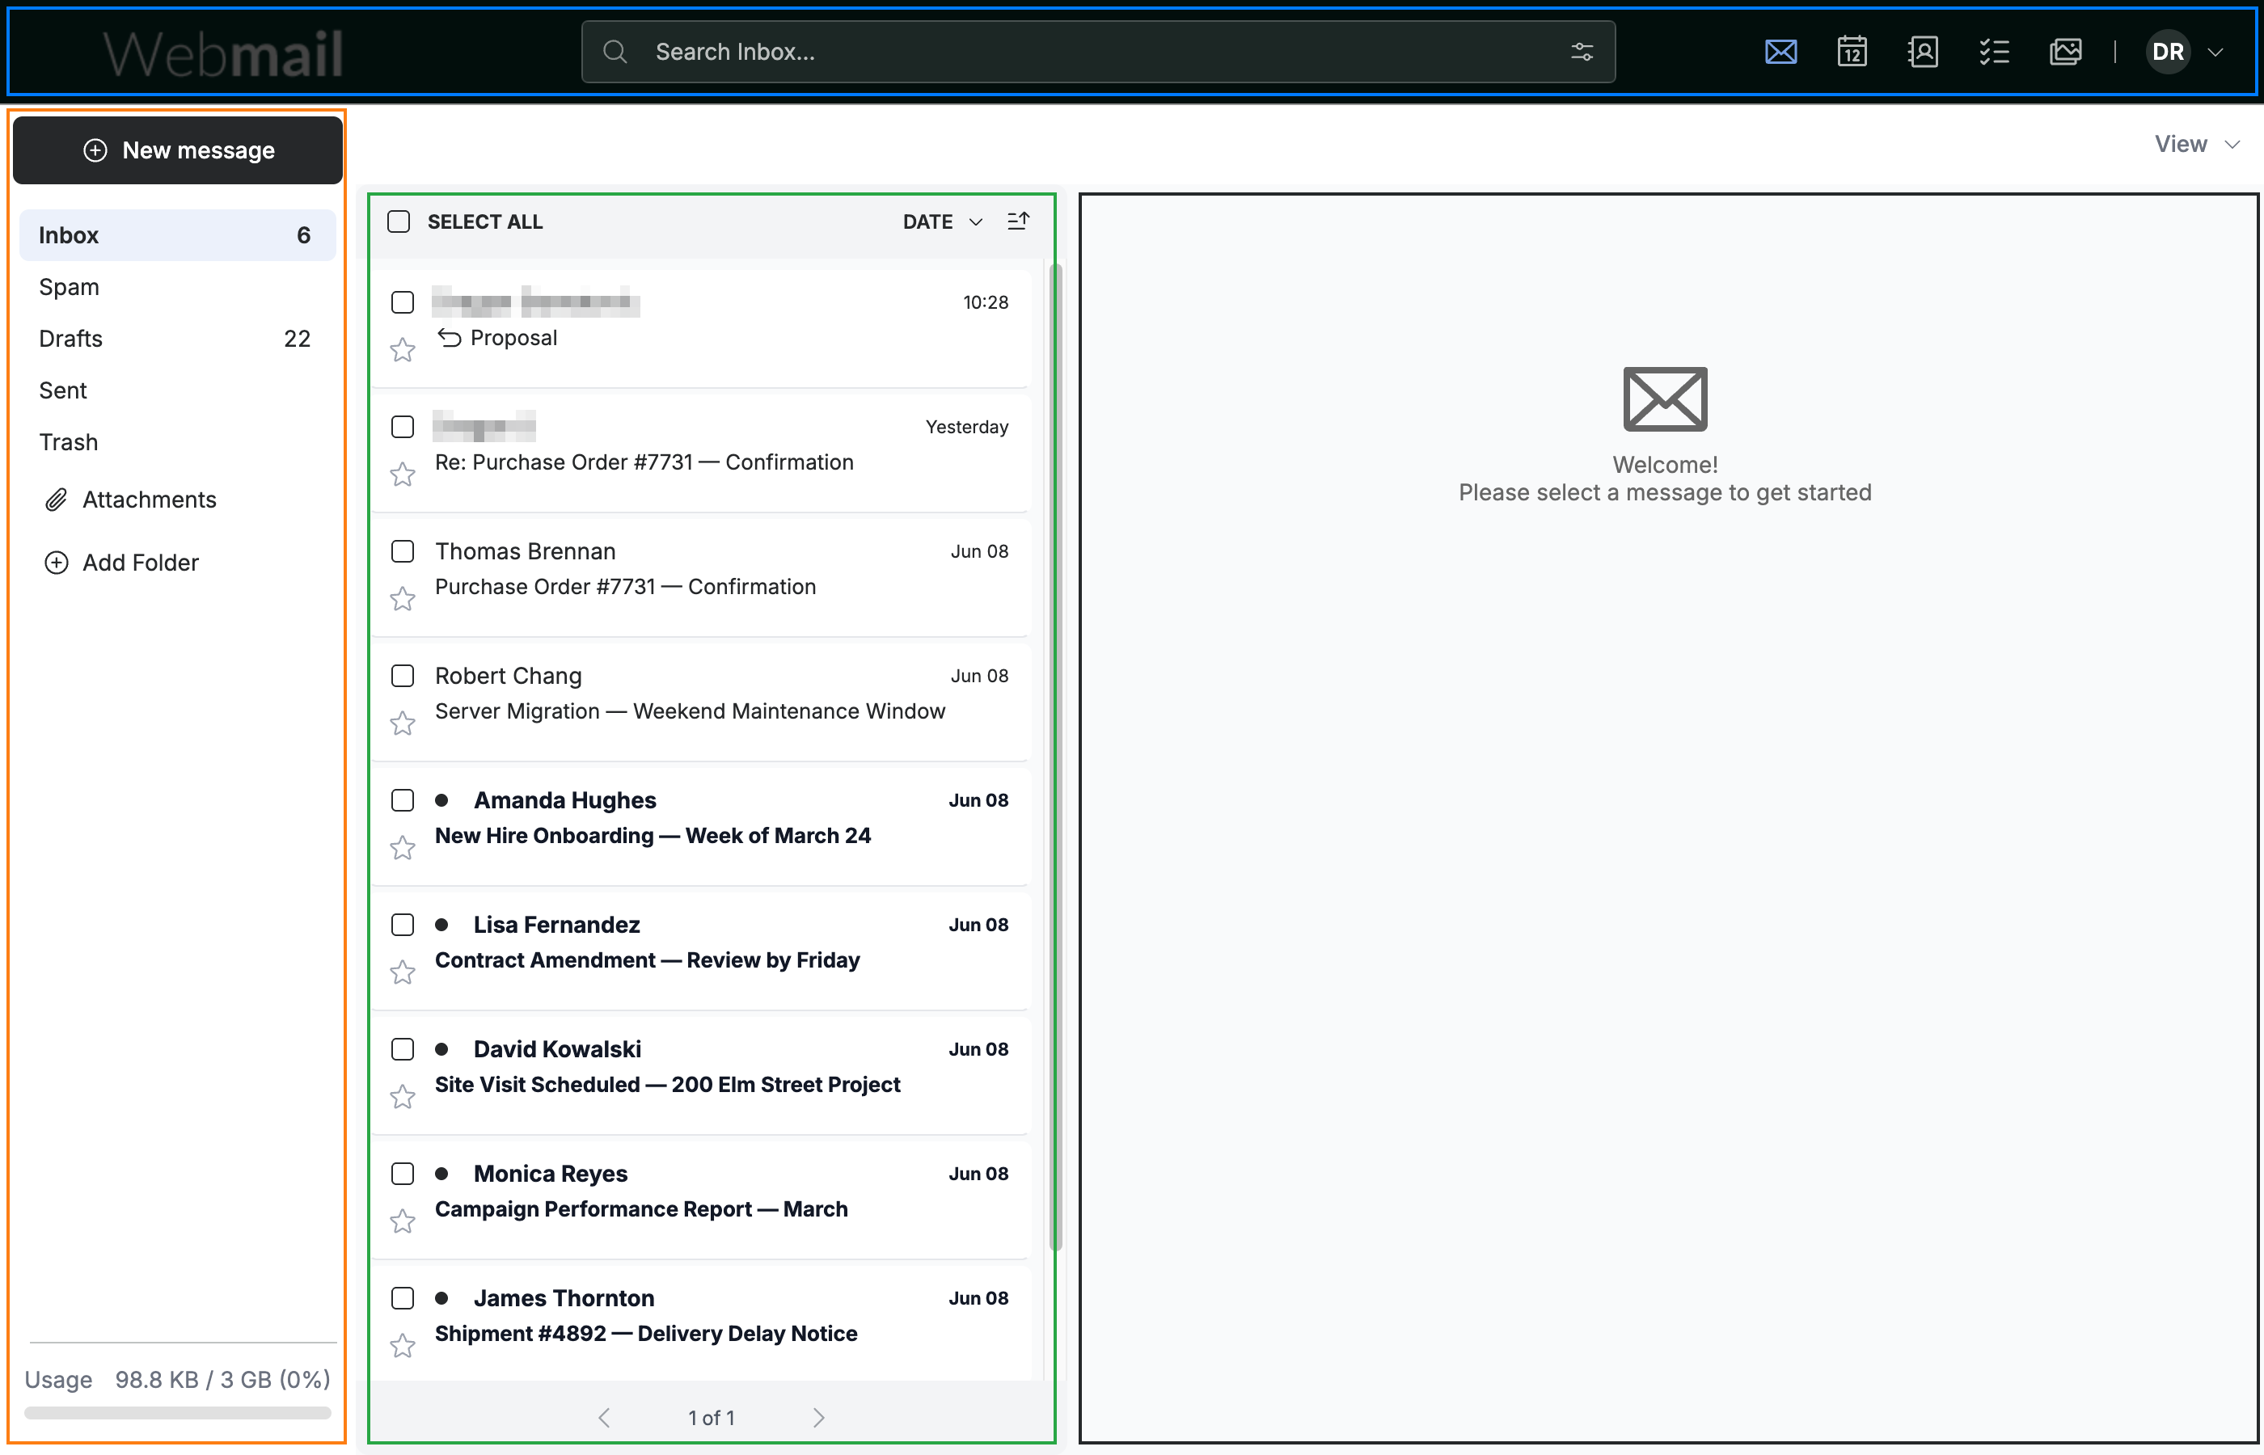Check Amanda Hughes message checkbox

[403, 800]
